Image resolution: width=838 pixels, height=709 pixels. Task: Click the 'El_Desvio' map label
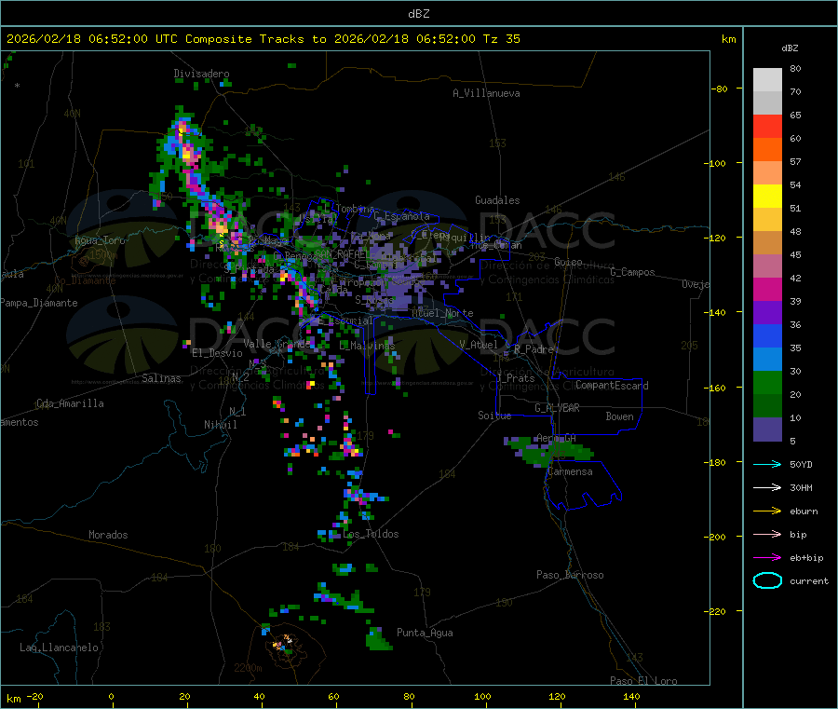click(x=217, y=353)
